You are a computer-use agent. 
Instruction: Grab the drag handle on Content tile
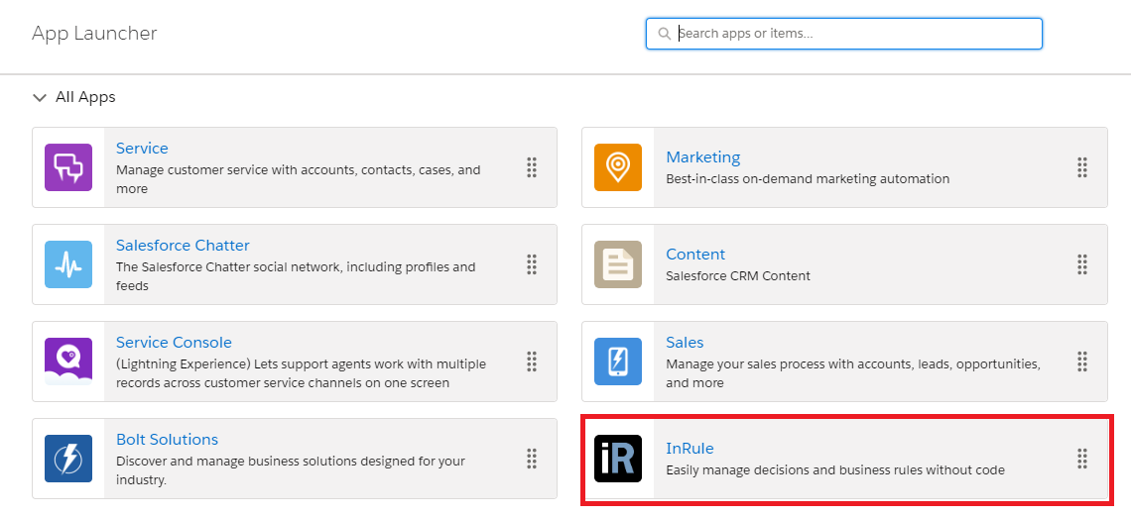point(1082,264)
